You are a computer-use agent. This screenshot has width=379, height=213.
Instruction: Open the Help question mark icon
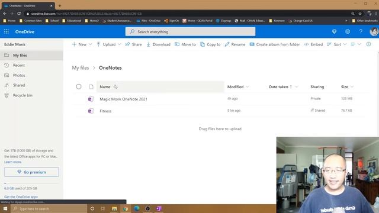point(361,31)
